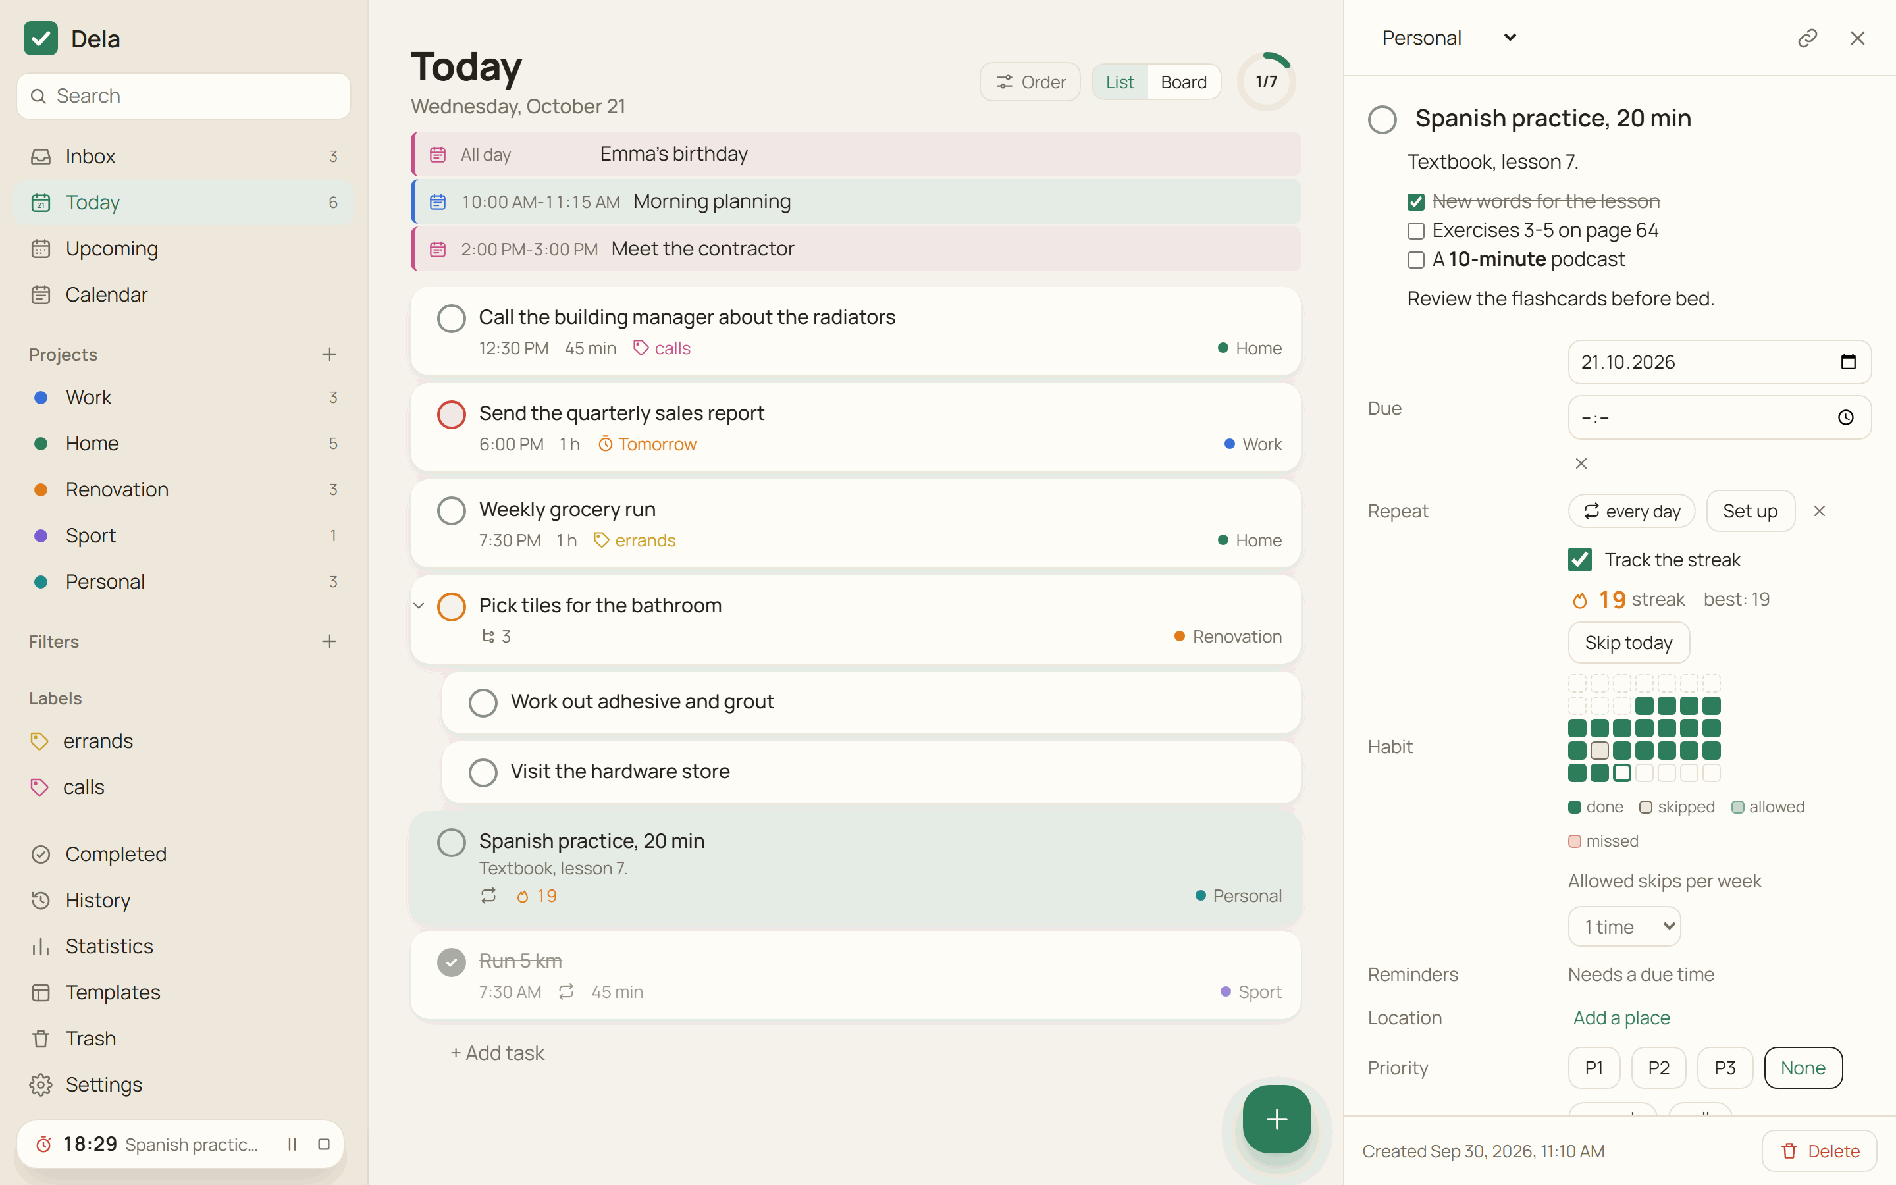Open Trash in the sidebar

[183, 1038]
